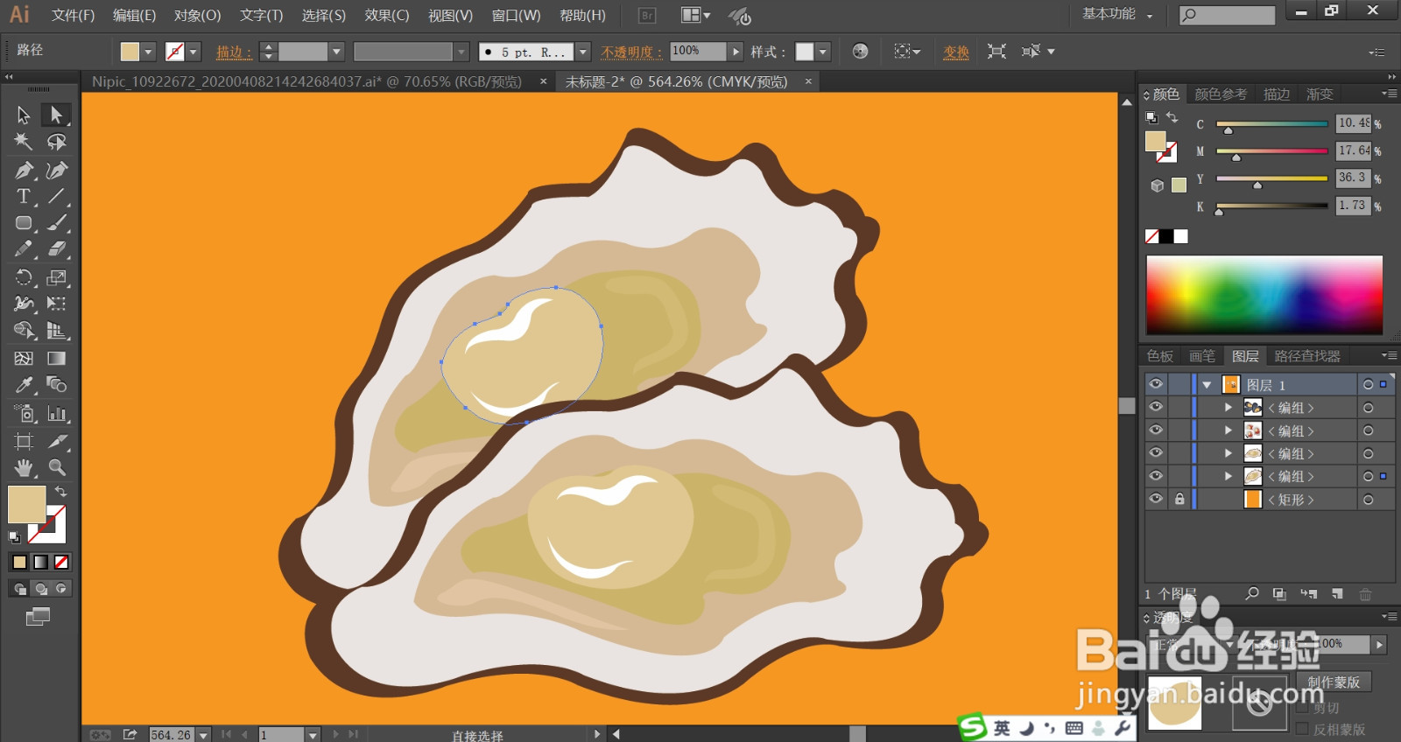Select the Pen tool
Screen dimensions: 1401x742
[24, 170]
